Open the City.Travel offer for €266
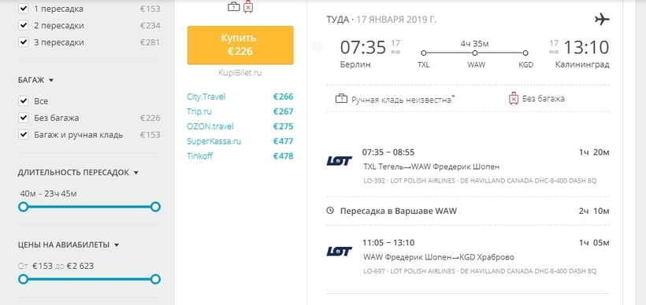Viewport: 646px width, 305px height. 240,97
